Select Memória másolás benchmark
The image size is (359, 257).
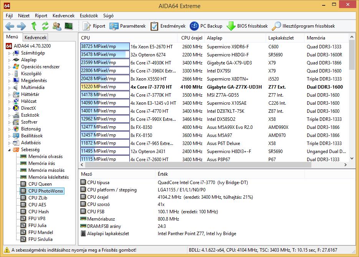46,170
